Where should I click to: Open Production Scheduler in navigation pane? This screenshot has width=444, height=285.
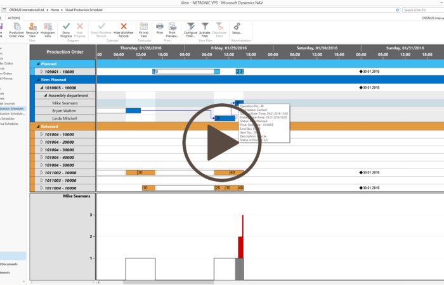[x=12, y=108]
